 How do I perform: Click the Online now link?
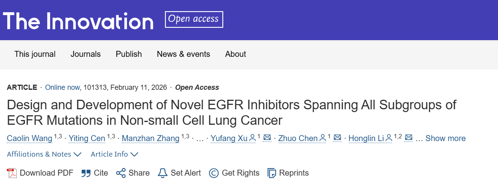tap(63, 87)
